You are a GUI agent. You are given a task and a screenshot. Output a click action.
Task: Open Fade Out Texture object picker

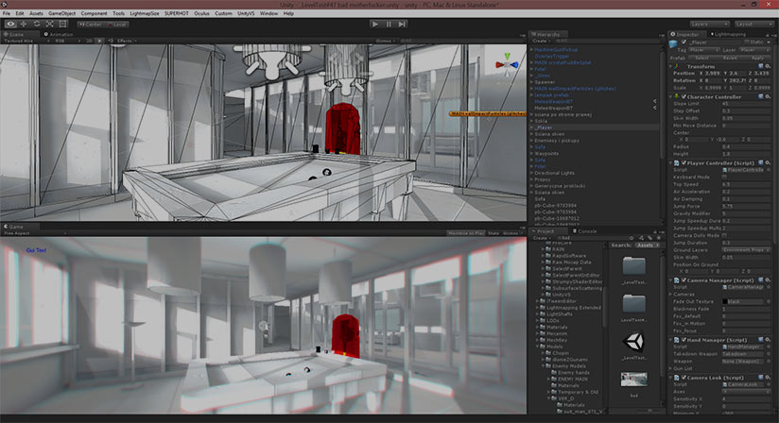pyautogui.click(x=769, y=301)
